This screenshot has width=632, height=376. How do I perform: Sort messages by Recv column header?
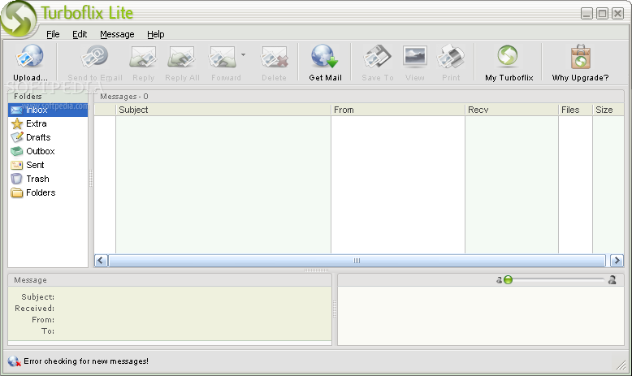(512, 110)
